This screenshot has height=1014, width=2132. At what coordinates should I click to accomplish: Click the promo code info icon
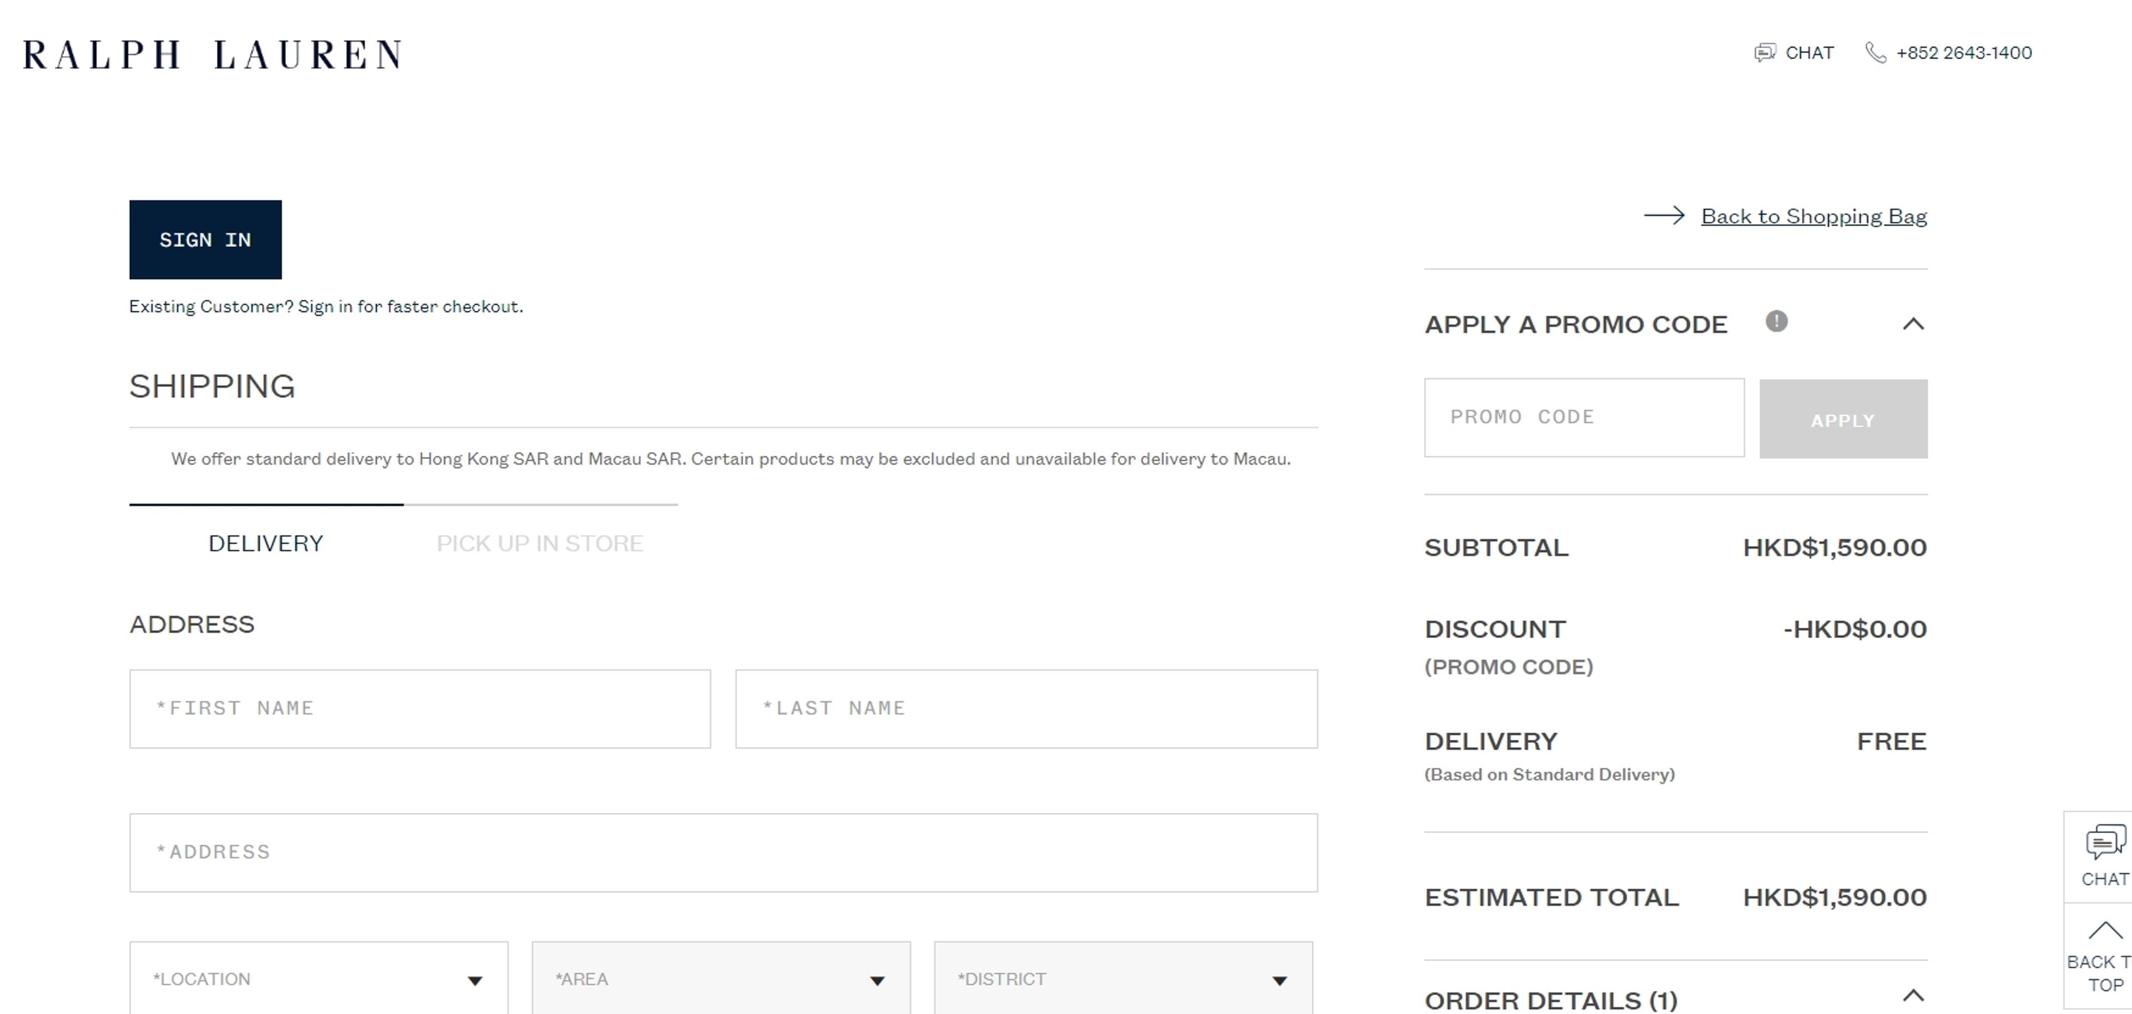[x=1776, y=321]
